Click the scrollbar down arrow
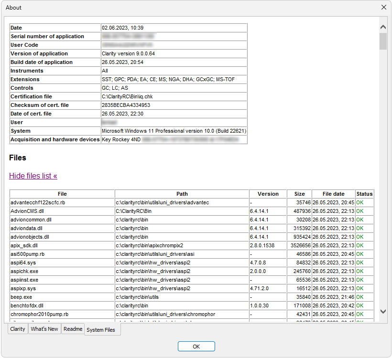Viewport: 392px width, 358px height. click(x=383, y=311)
